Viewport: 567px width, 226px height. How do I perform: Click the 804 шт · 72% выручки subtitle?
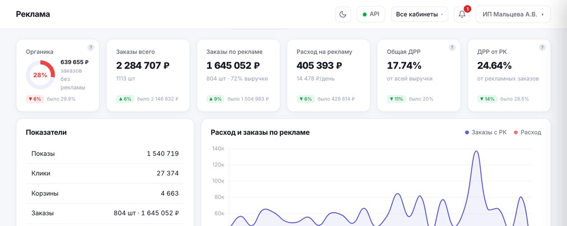[237, 78]
